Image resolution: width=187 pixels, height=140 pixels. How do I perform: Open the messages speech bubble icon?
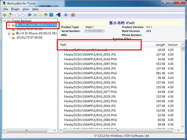tap(30, 15)
